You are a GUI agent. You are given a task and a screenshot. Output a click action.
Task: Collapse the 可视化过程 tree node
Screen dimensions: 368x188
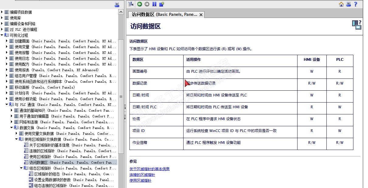click(x=2, y=35)
